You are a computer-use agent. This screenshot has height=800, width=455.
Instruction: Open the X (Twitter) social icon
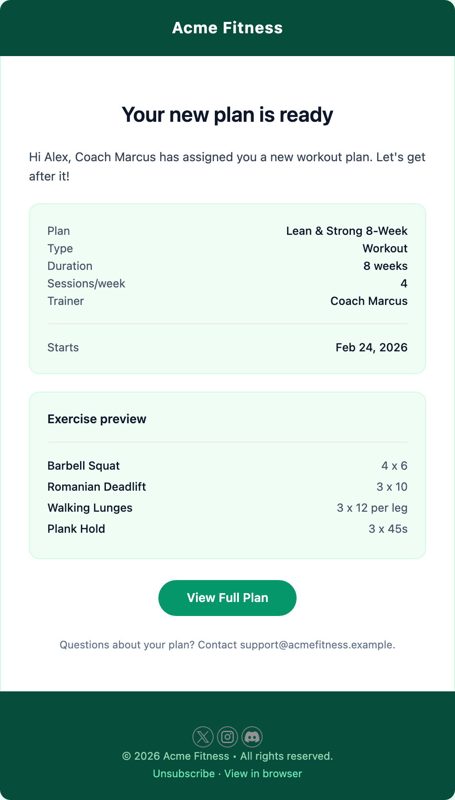click(x=203, y=737)
